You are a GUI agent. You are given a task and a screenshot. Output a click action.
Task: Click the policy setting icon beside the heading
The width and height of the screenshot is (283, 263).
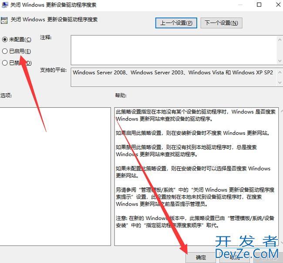point(4,20)
